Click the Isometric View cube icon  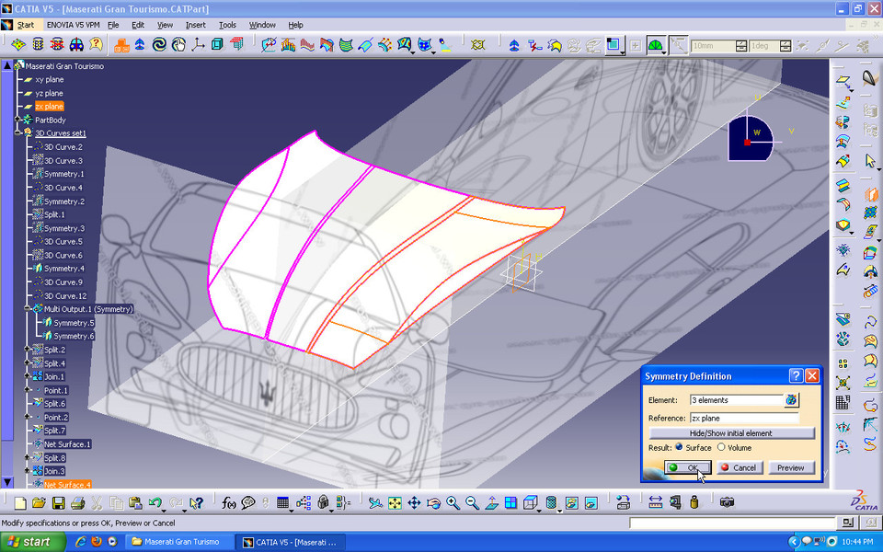(530, 503)
